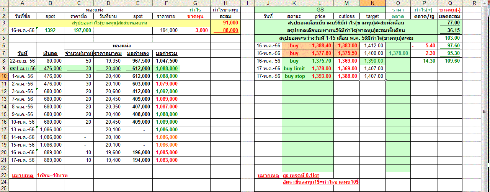Click the 1,047,500 total value cell
The image size is (490, 192).
point(166,61)
